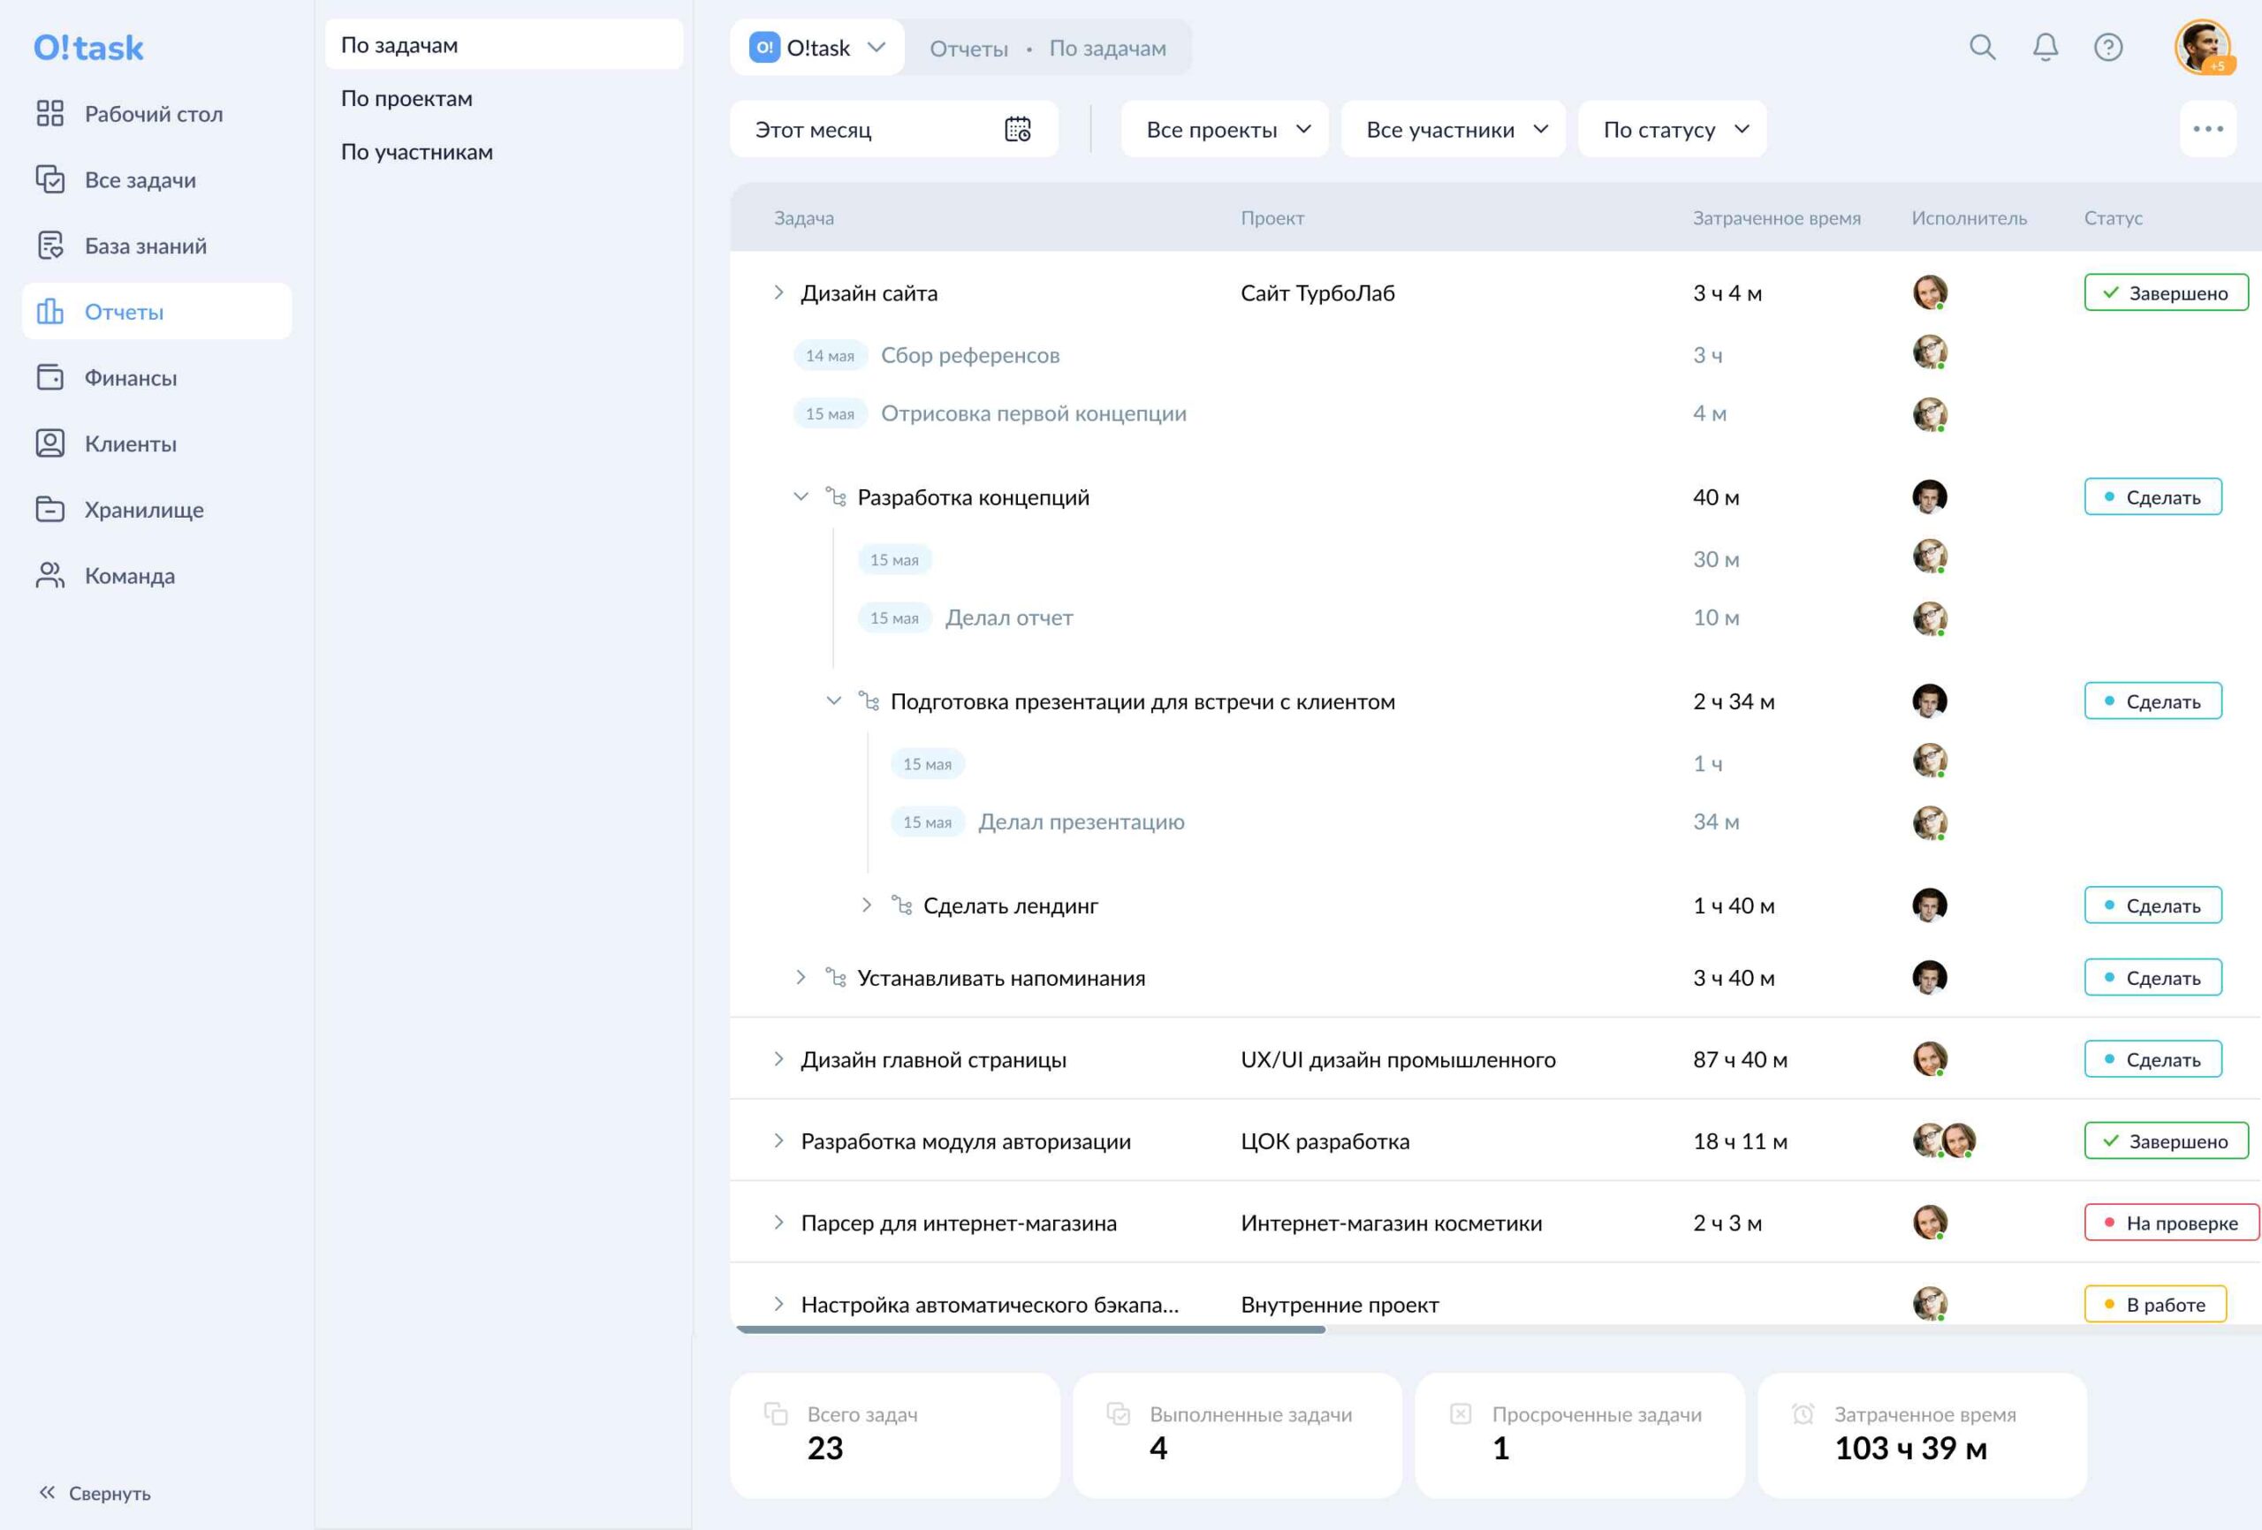The image size is (2262, 1530).
Task: Expand the Дизайн главной страницы row
Action: (x=778, y=1059)
